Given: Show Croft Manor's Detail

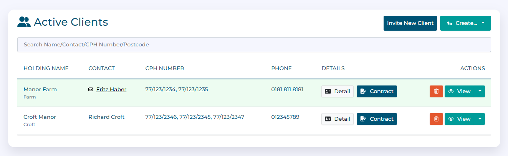Looking at the screenshot, I should (338, 119).
